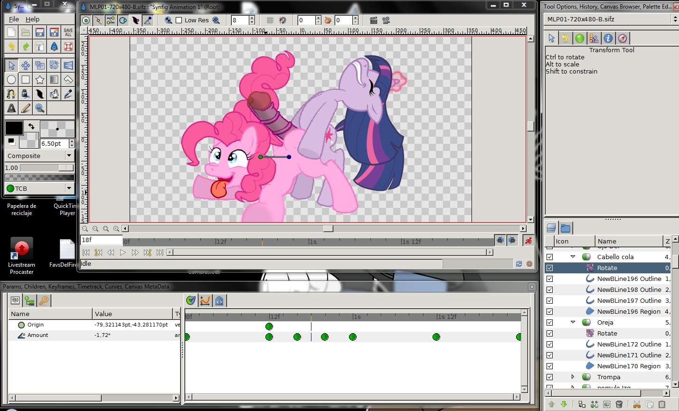The width and height of the screenshot is (679, 411).
Task: Open the Help menu
Action: tap(32, 19)
